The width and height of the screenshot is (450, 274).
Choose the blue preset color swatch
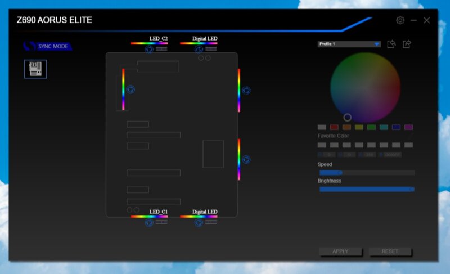coord(396,127)
